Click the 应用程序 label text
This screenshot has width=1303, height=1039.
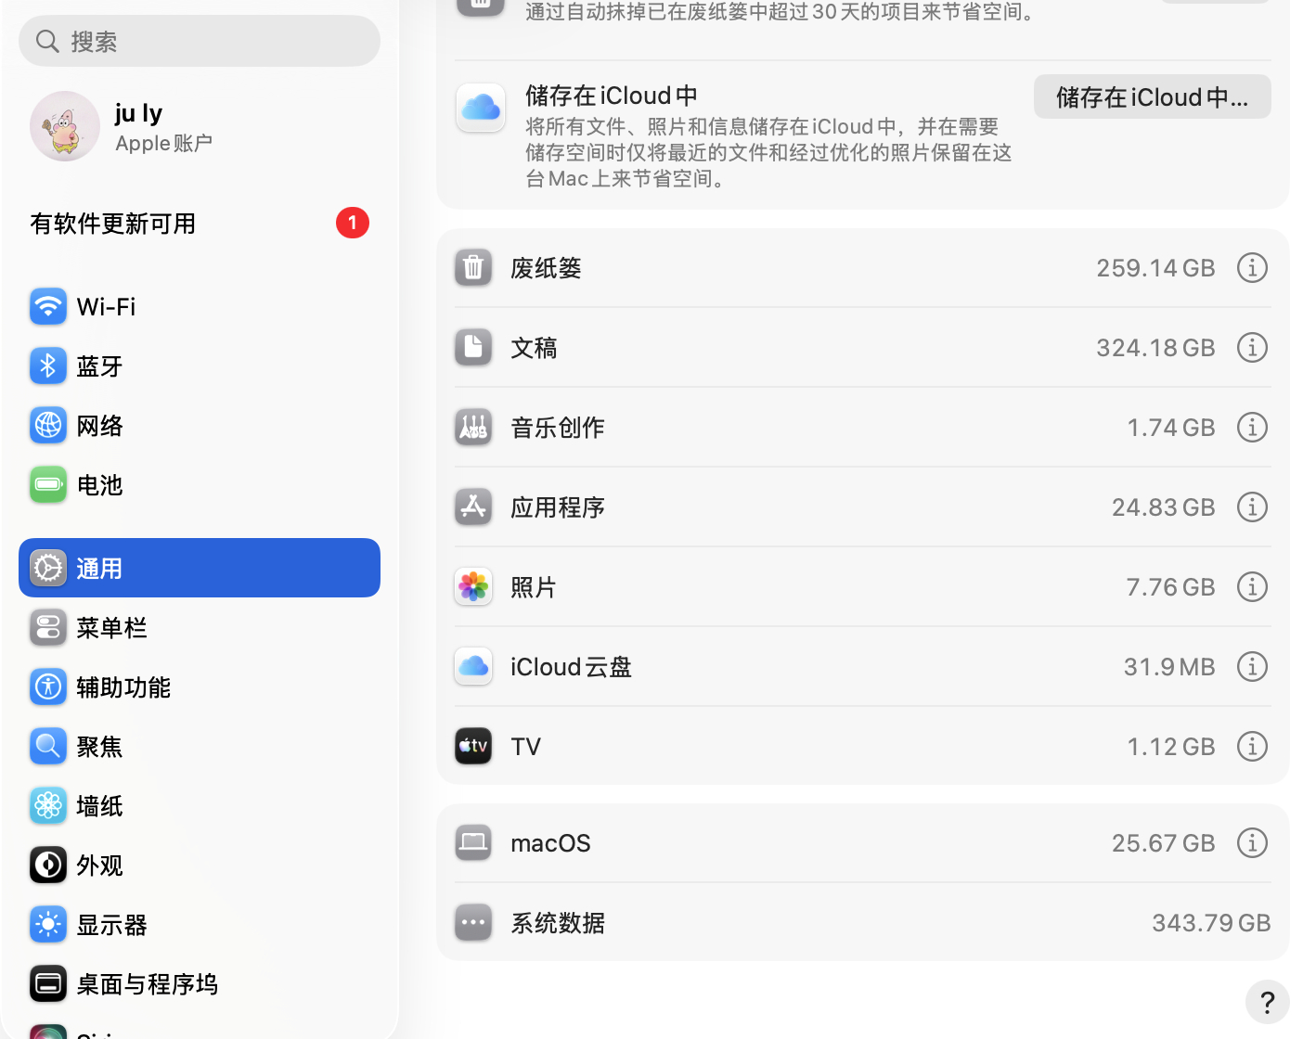pos(558,507)
